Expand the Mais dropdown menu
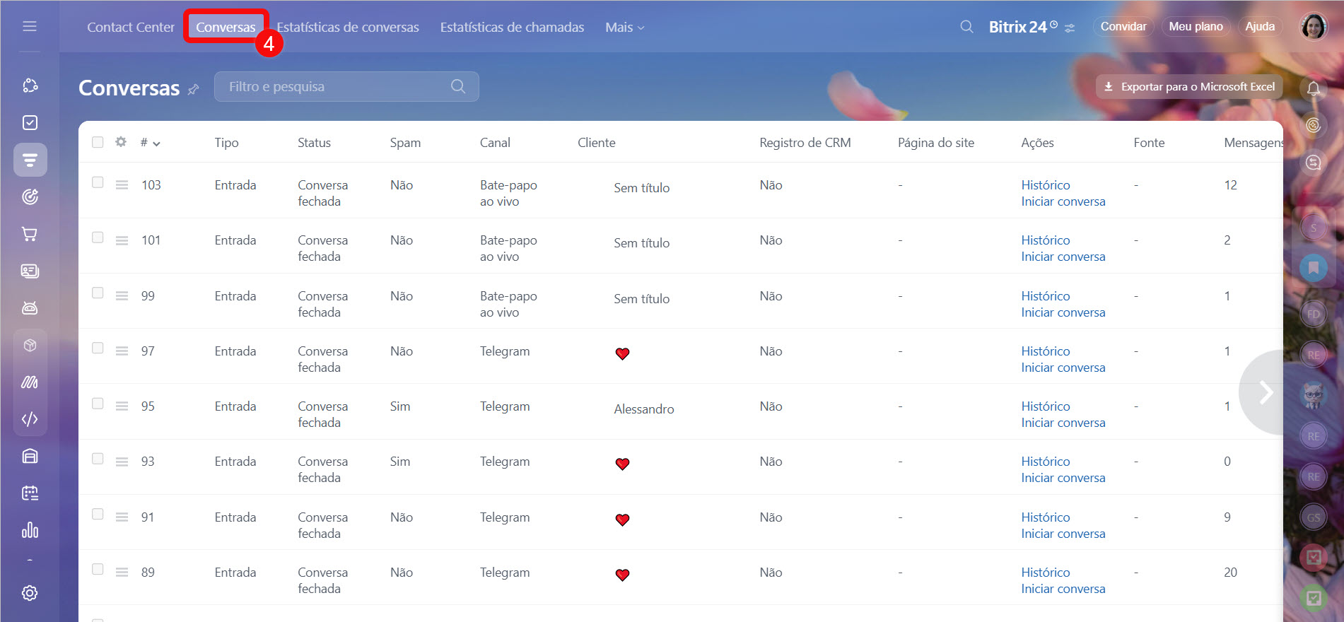Viewport: 1344px width, 622px height. tap(625, 27)
